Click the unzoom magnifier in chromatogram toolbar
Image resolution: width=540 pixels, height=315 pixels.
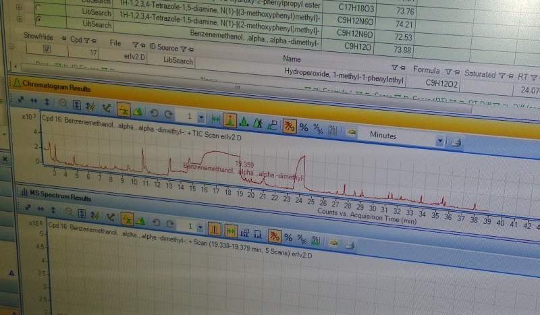[62, 103]
